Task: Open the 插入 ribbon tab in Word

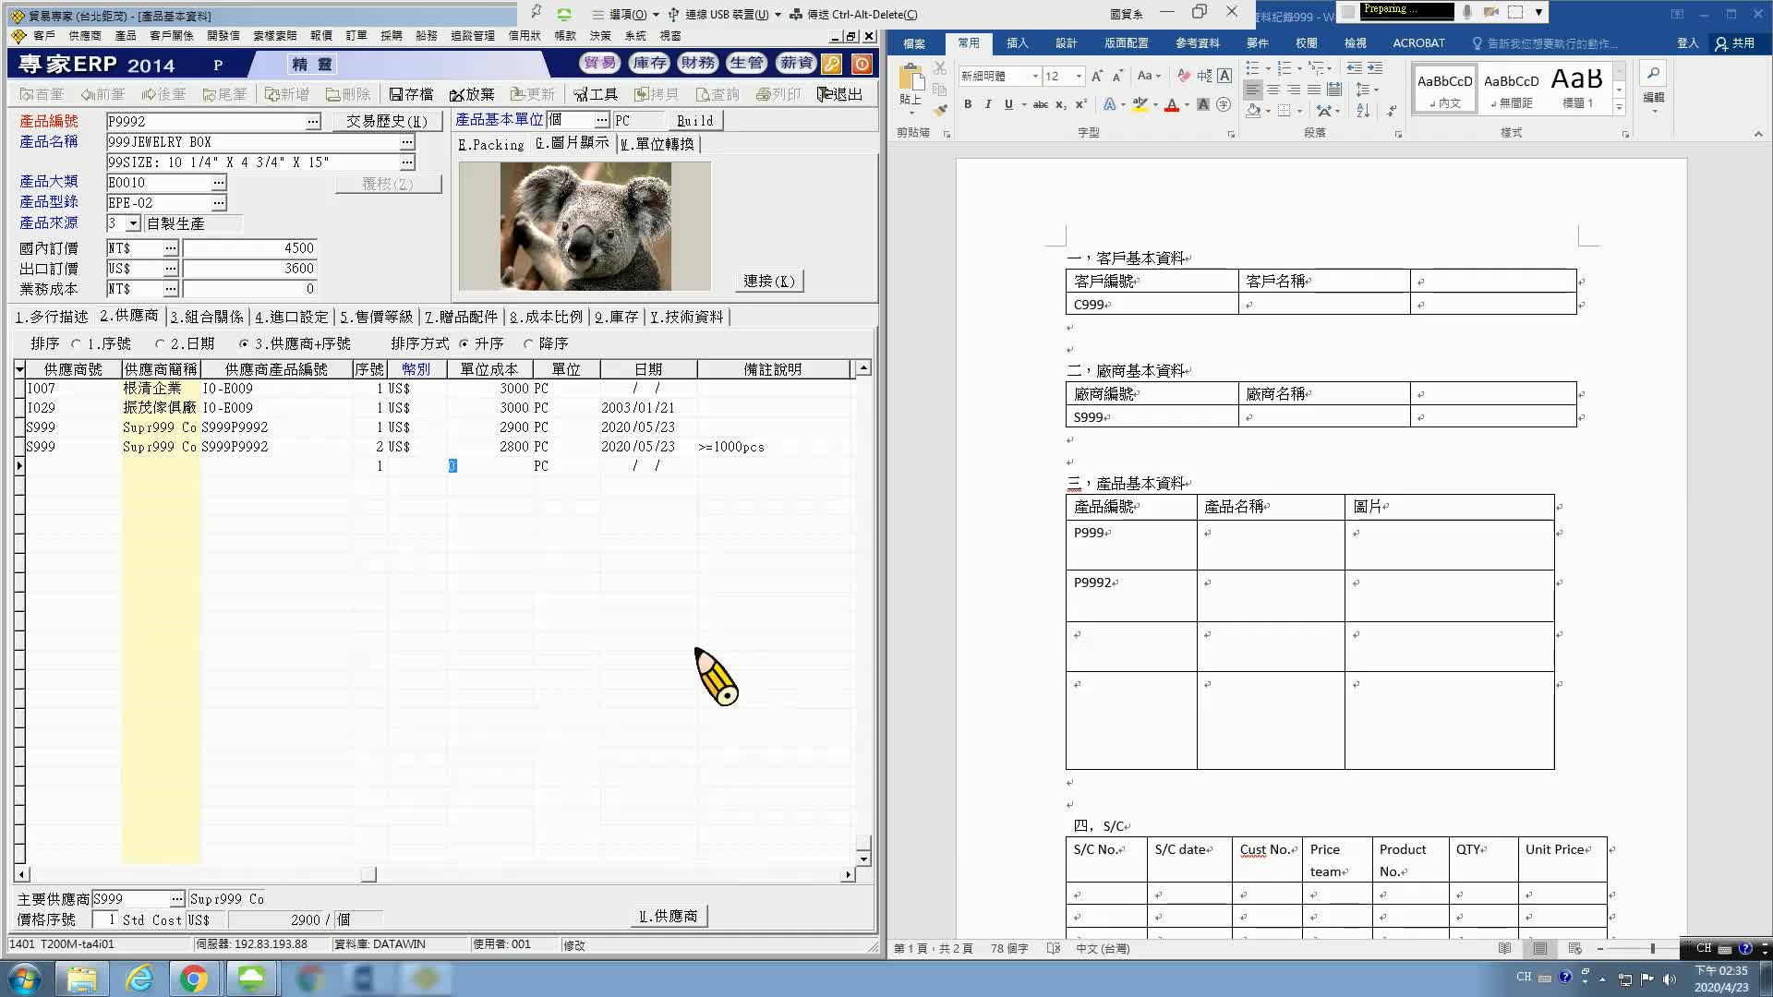Action: pos(1017,43)
